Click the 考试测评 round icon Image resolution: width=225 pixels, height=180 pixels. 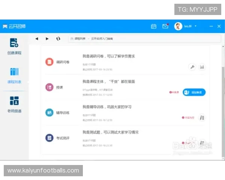(x=49, y=138)
